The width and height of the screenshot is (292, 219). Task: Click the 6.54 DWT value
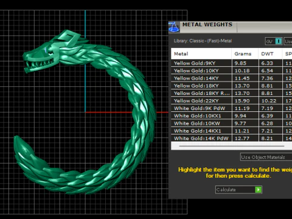tap(267, 71)
